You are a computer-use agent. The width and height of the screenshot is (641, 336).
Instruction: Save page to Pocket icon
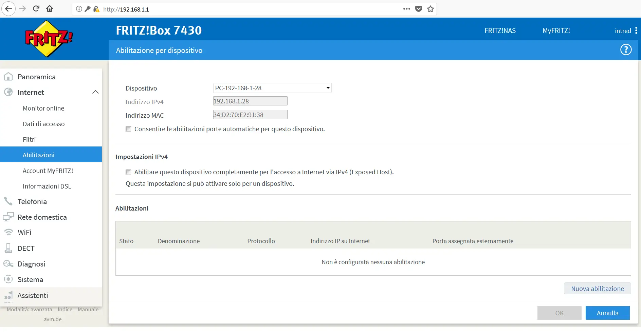(419, 9)
